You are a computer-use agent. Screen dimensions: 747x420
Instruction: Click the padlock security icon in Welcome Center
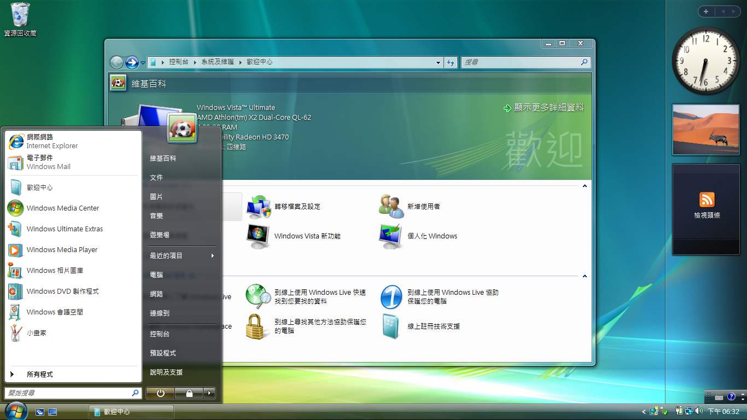[x=257, y=326]
